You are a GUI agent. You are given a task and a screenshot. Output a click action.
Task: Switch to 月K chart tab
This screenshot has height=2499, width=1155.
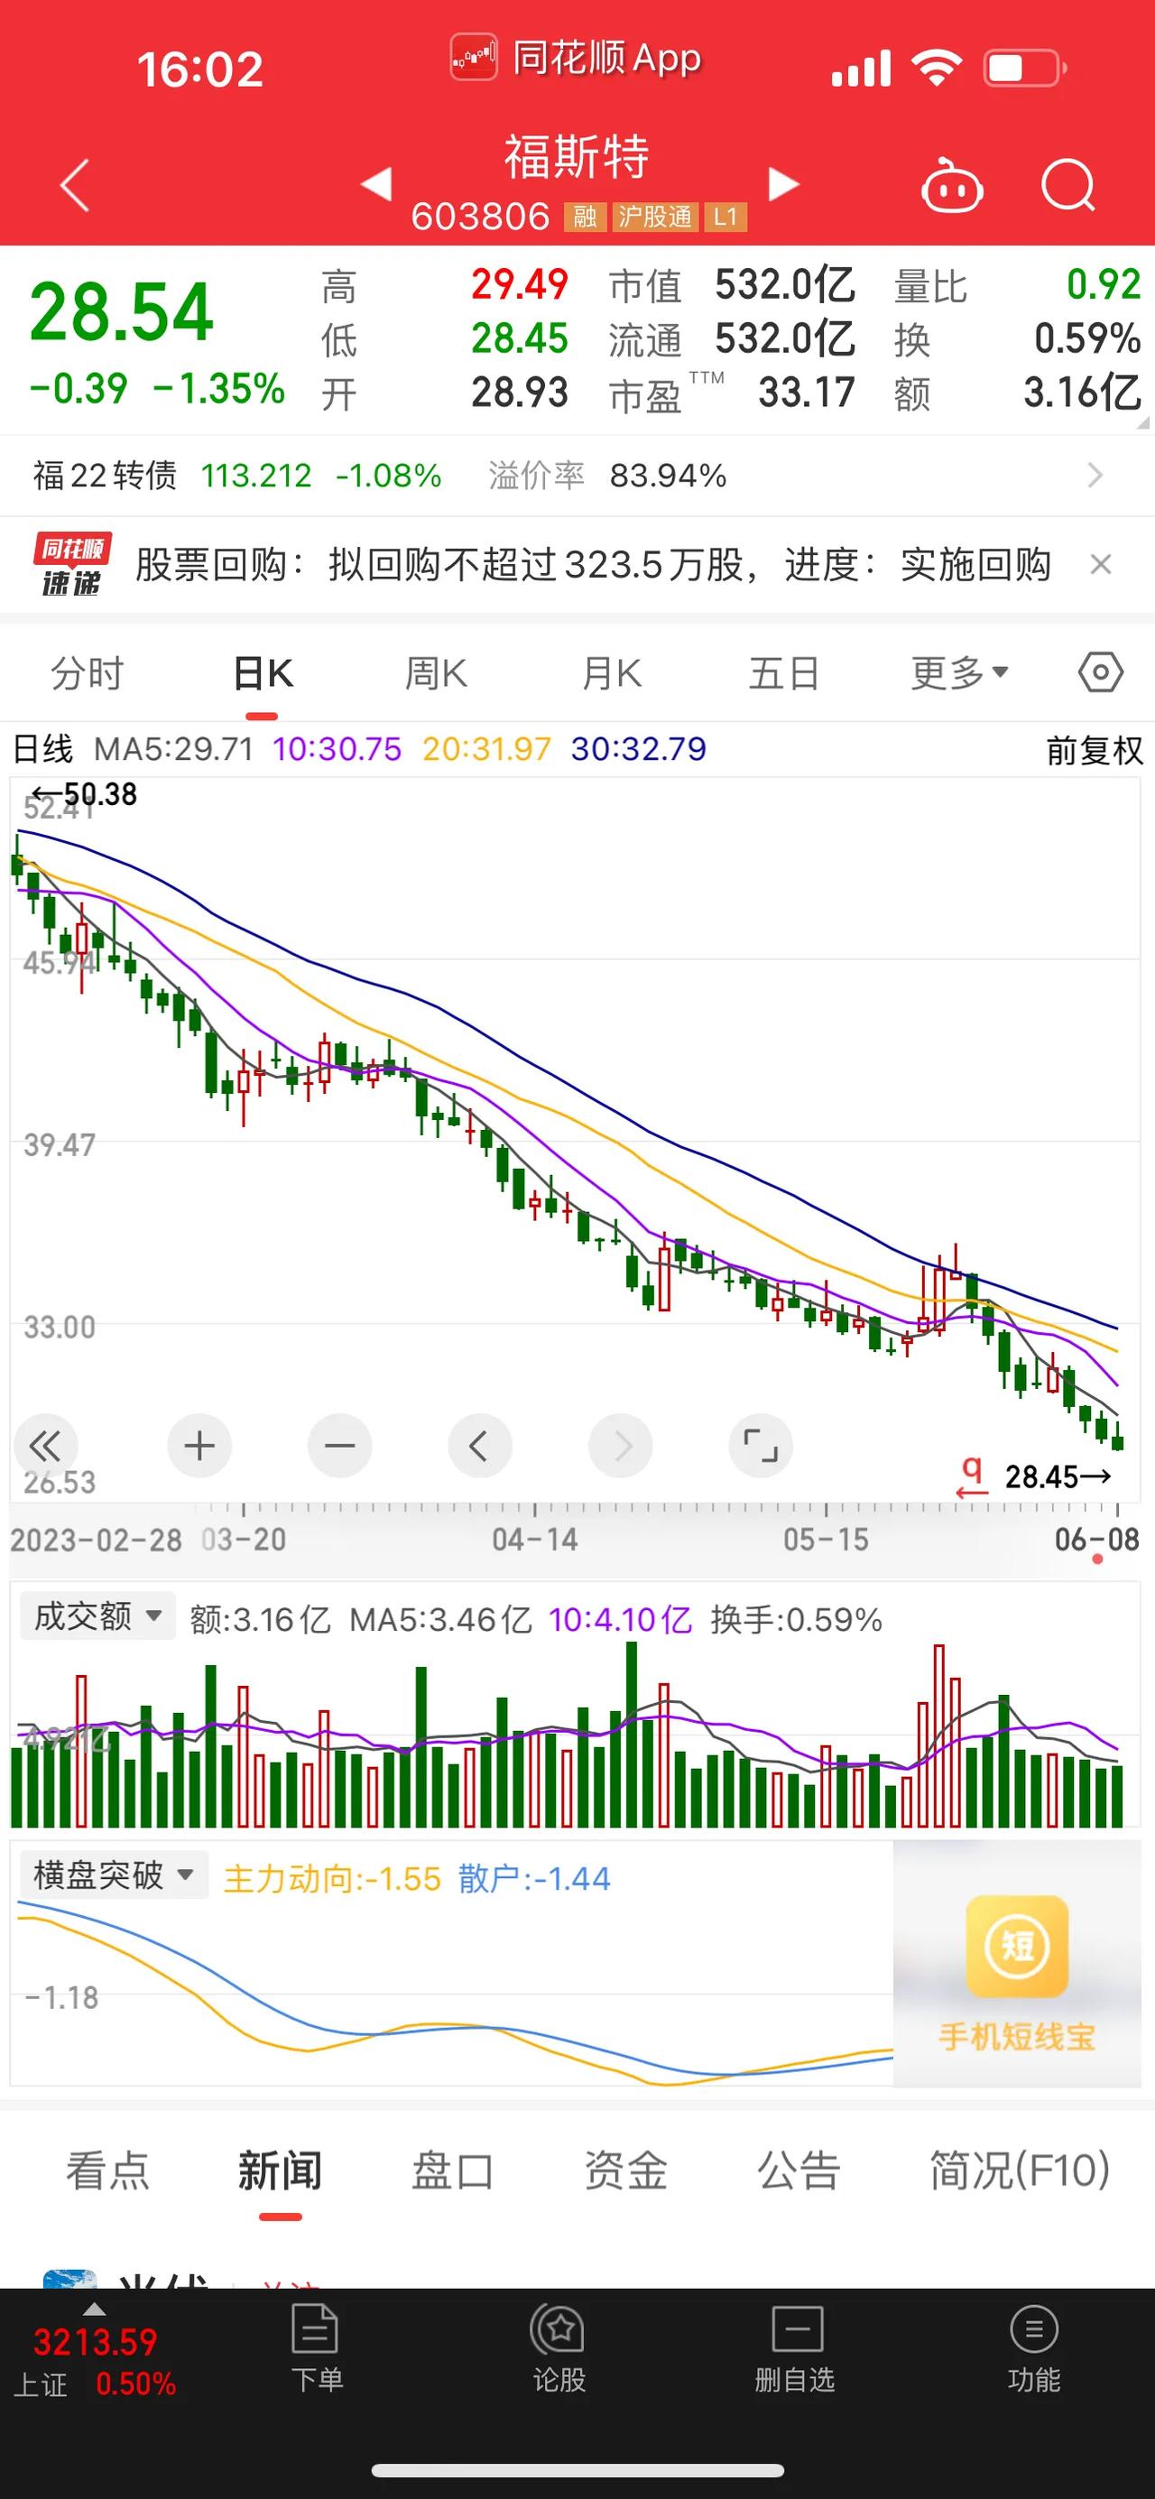pyautogui.click(x=612, y=672)
